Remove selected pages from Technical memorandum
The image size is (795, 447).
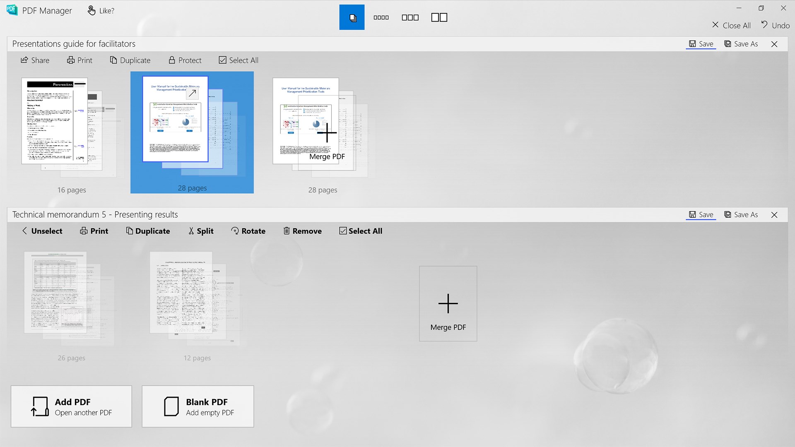point(302,231)
